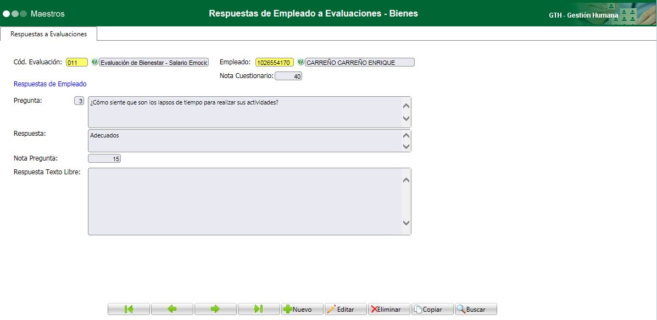Edit the record with Editar
This screenshot has width=657, height=320.
[346, 308]
